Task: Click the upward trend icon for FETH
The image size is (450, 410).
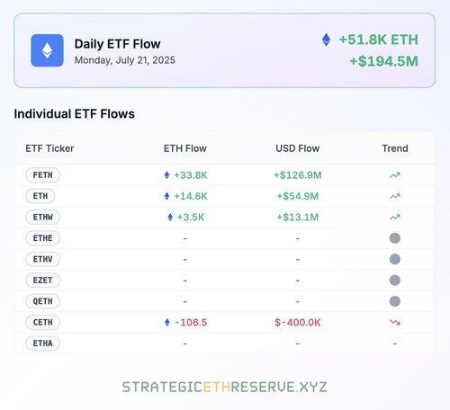Action: 395,175
